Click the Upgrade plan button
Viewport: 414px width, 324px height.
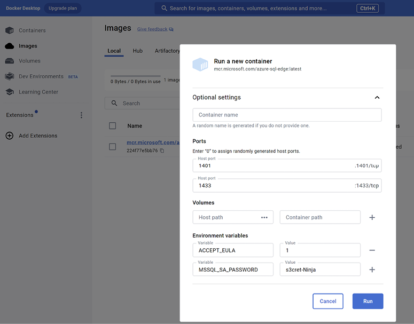pos(63,8)
